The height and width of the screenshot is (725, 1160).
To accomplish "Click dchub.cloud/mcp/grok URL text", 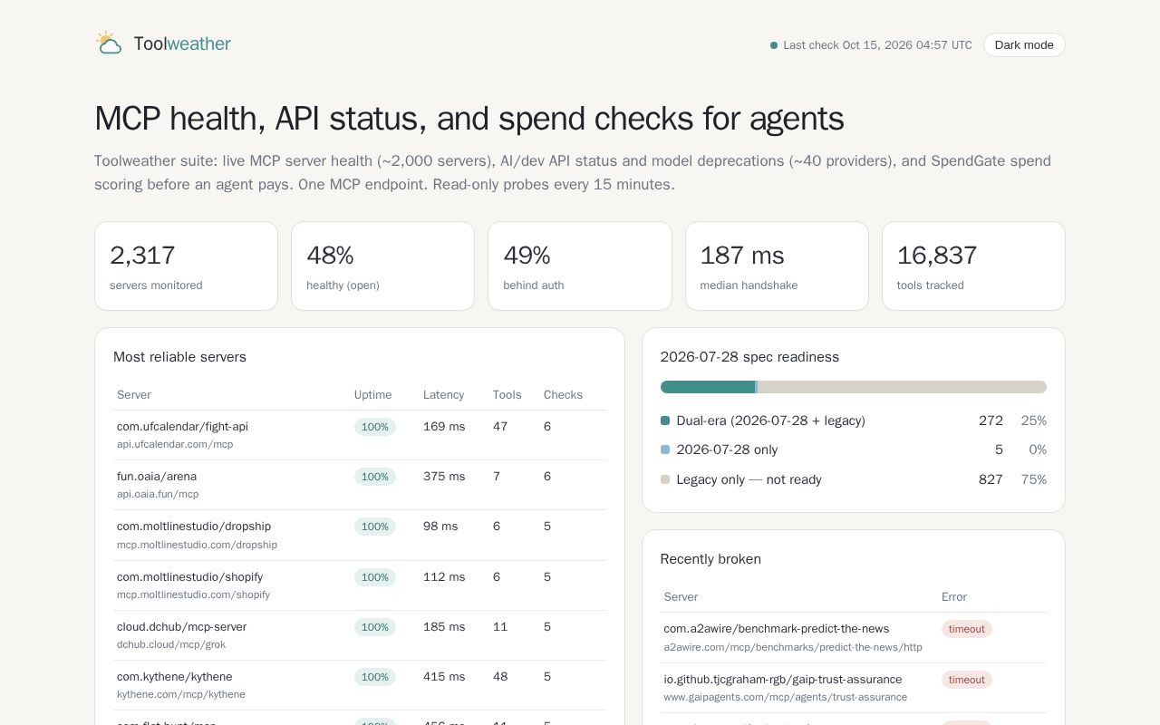I will tap(171, 644).
